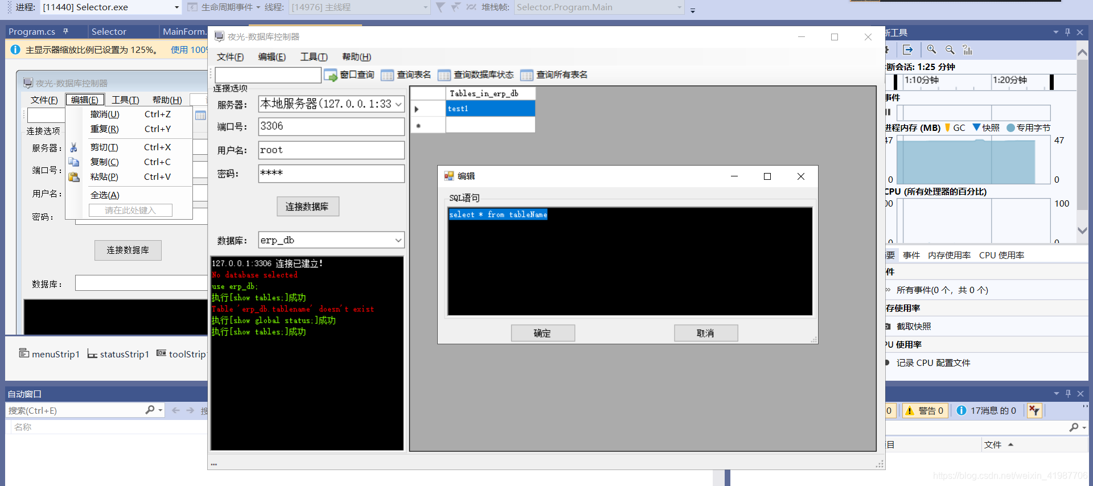The image size is (1093, 486).
Task: Click the scissors cut icon in designer menu
Action: (x=74, y=147)
